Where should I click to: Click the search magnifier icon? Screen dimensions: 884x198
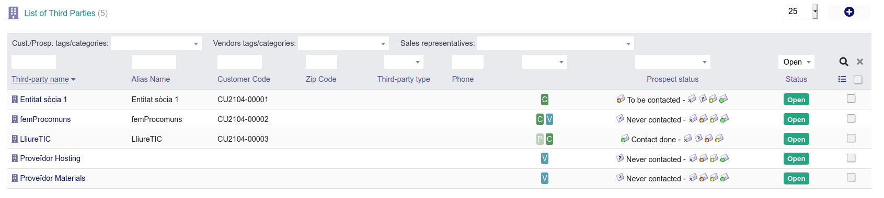pos(844,61)
